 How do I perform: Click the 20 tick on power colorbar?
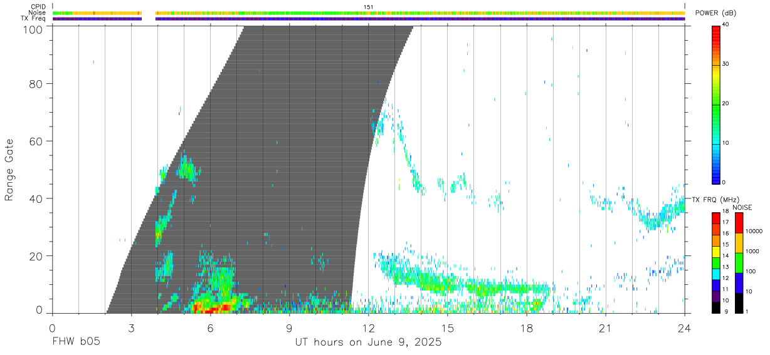(x=726, y=104)
